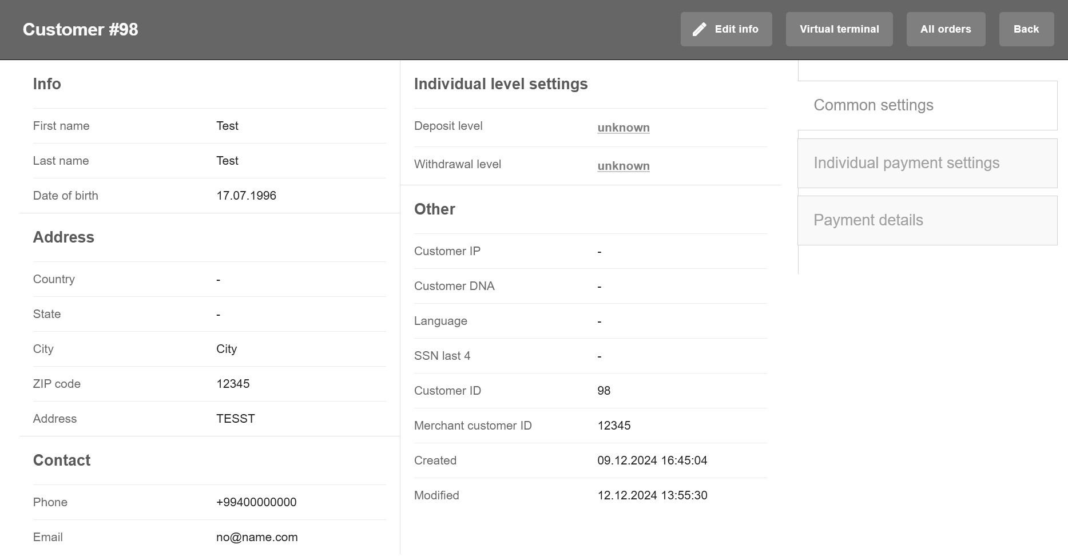
Task: Click the Customer #98 page title
Action: 80,30
